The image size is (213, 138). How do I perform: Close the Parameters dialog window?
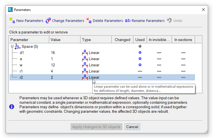[203, 10]
